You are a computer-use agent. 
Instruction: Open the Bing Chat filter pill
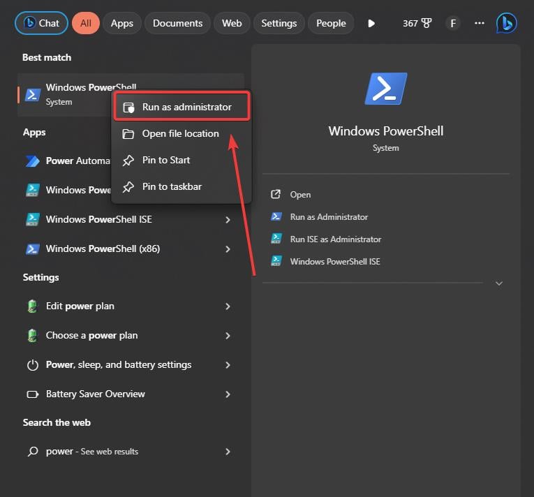(x=41, y=23)
